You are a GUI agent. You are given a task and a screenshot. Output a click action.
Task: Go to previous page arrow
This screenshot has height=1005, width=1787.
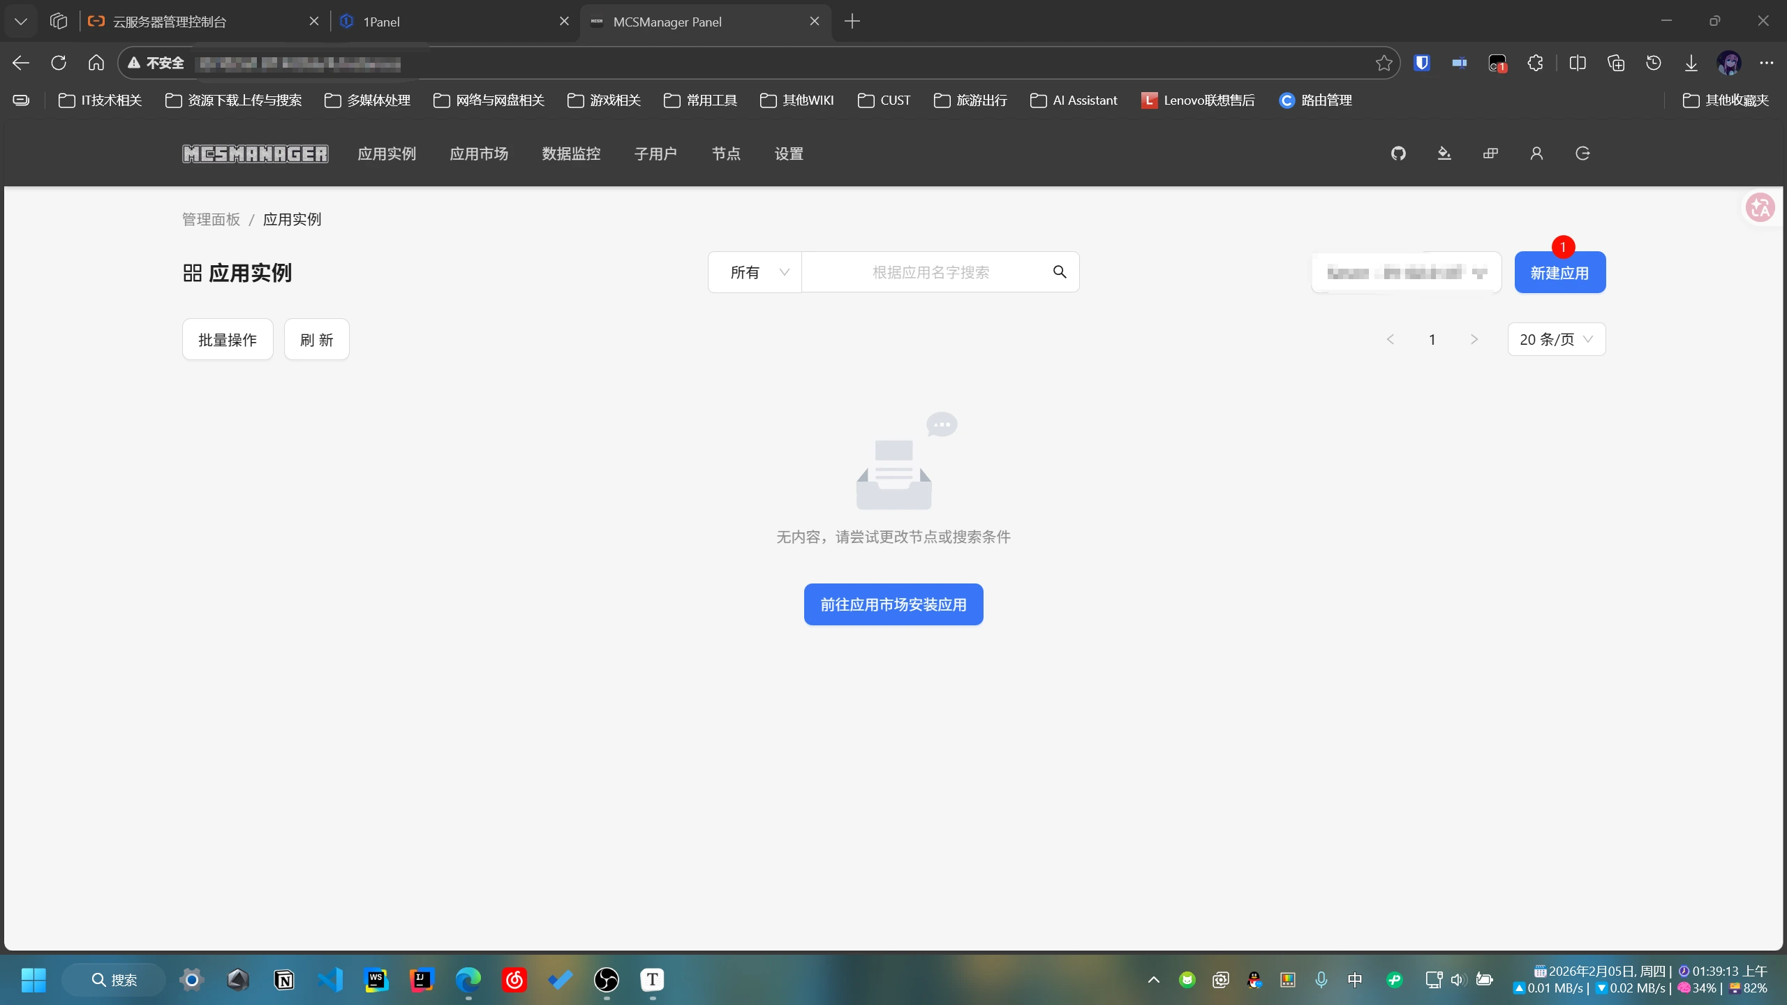1390,339
